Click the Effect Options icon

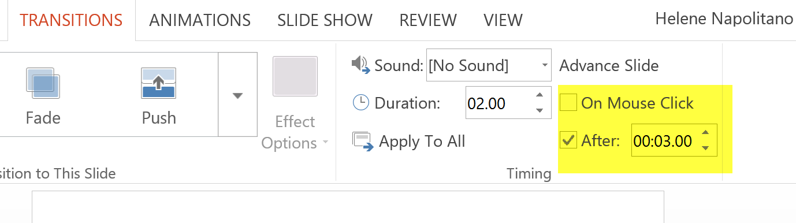pyautogui.click(x=295, y=76)
